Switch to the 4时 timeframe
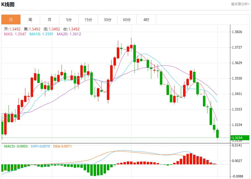Viewport: 251px width, 179px height. point(146,19)
